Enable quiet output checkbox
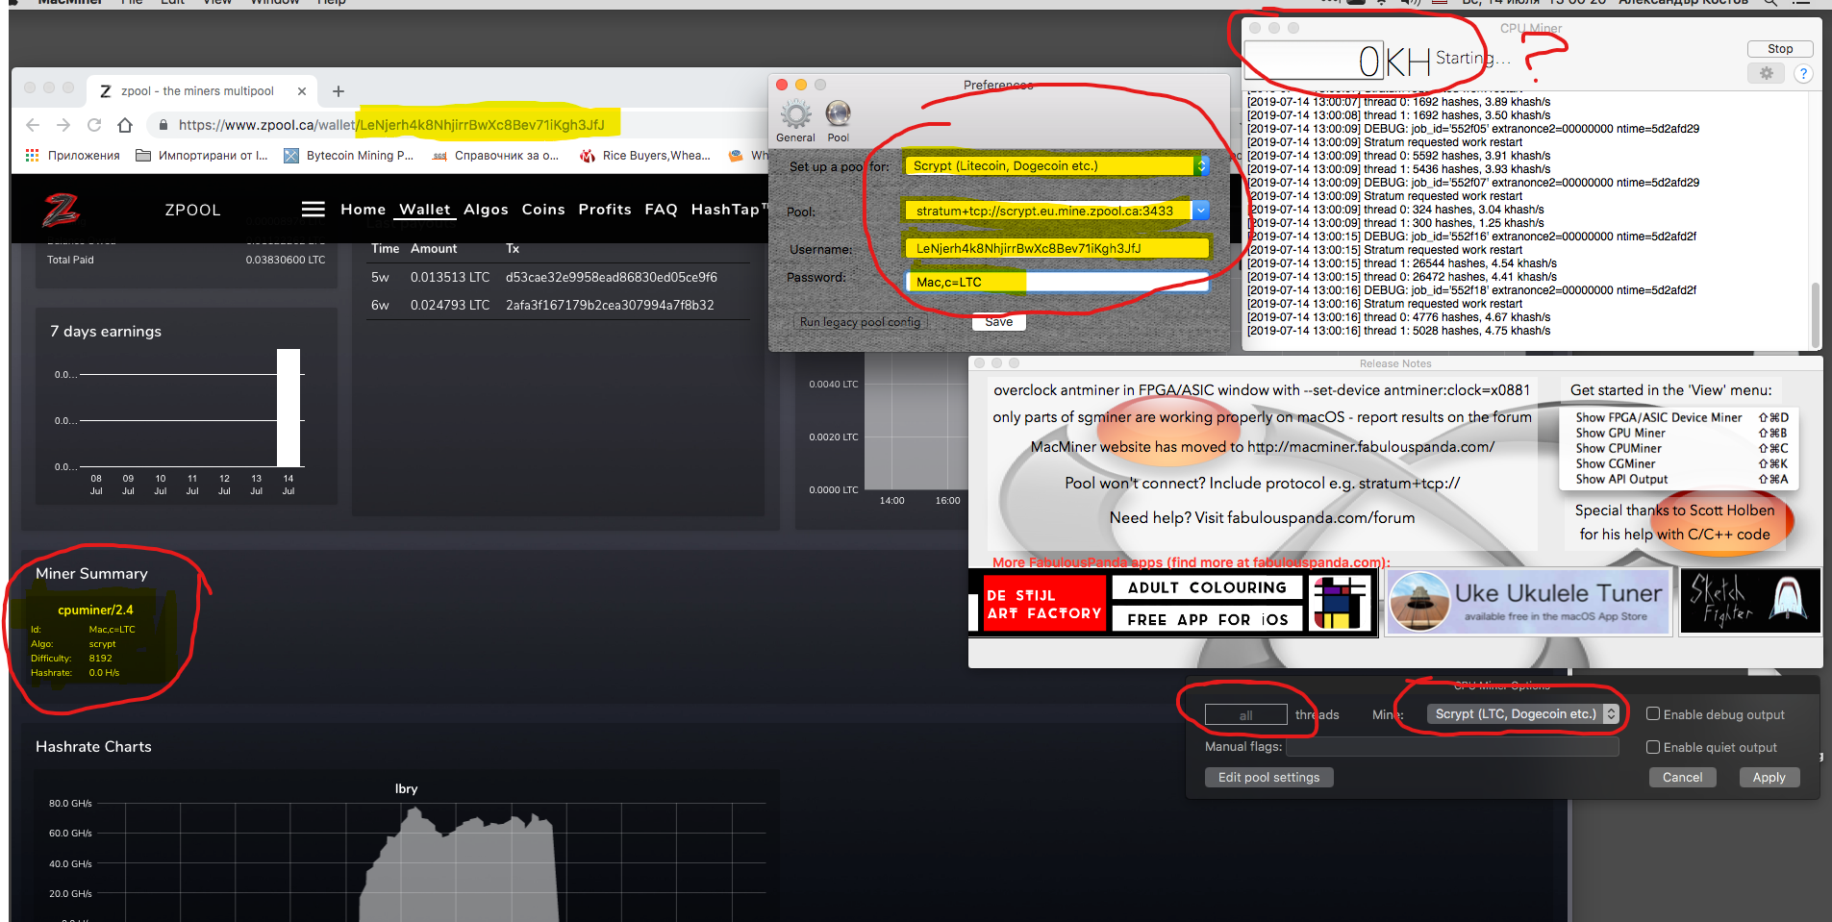 pos(1653,747)
